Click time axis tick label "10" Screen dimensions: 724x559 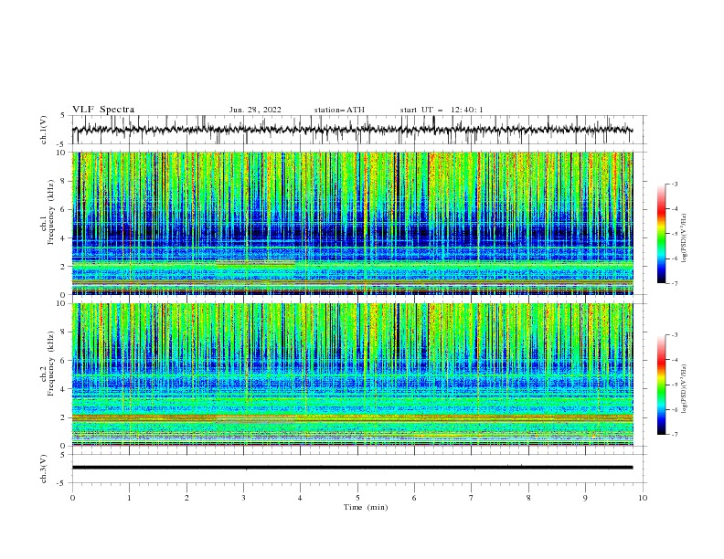coord(643,498)
